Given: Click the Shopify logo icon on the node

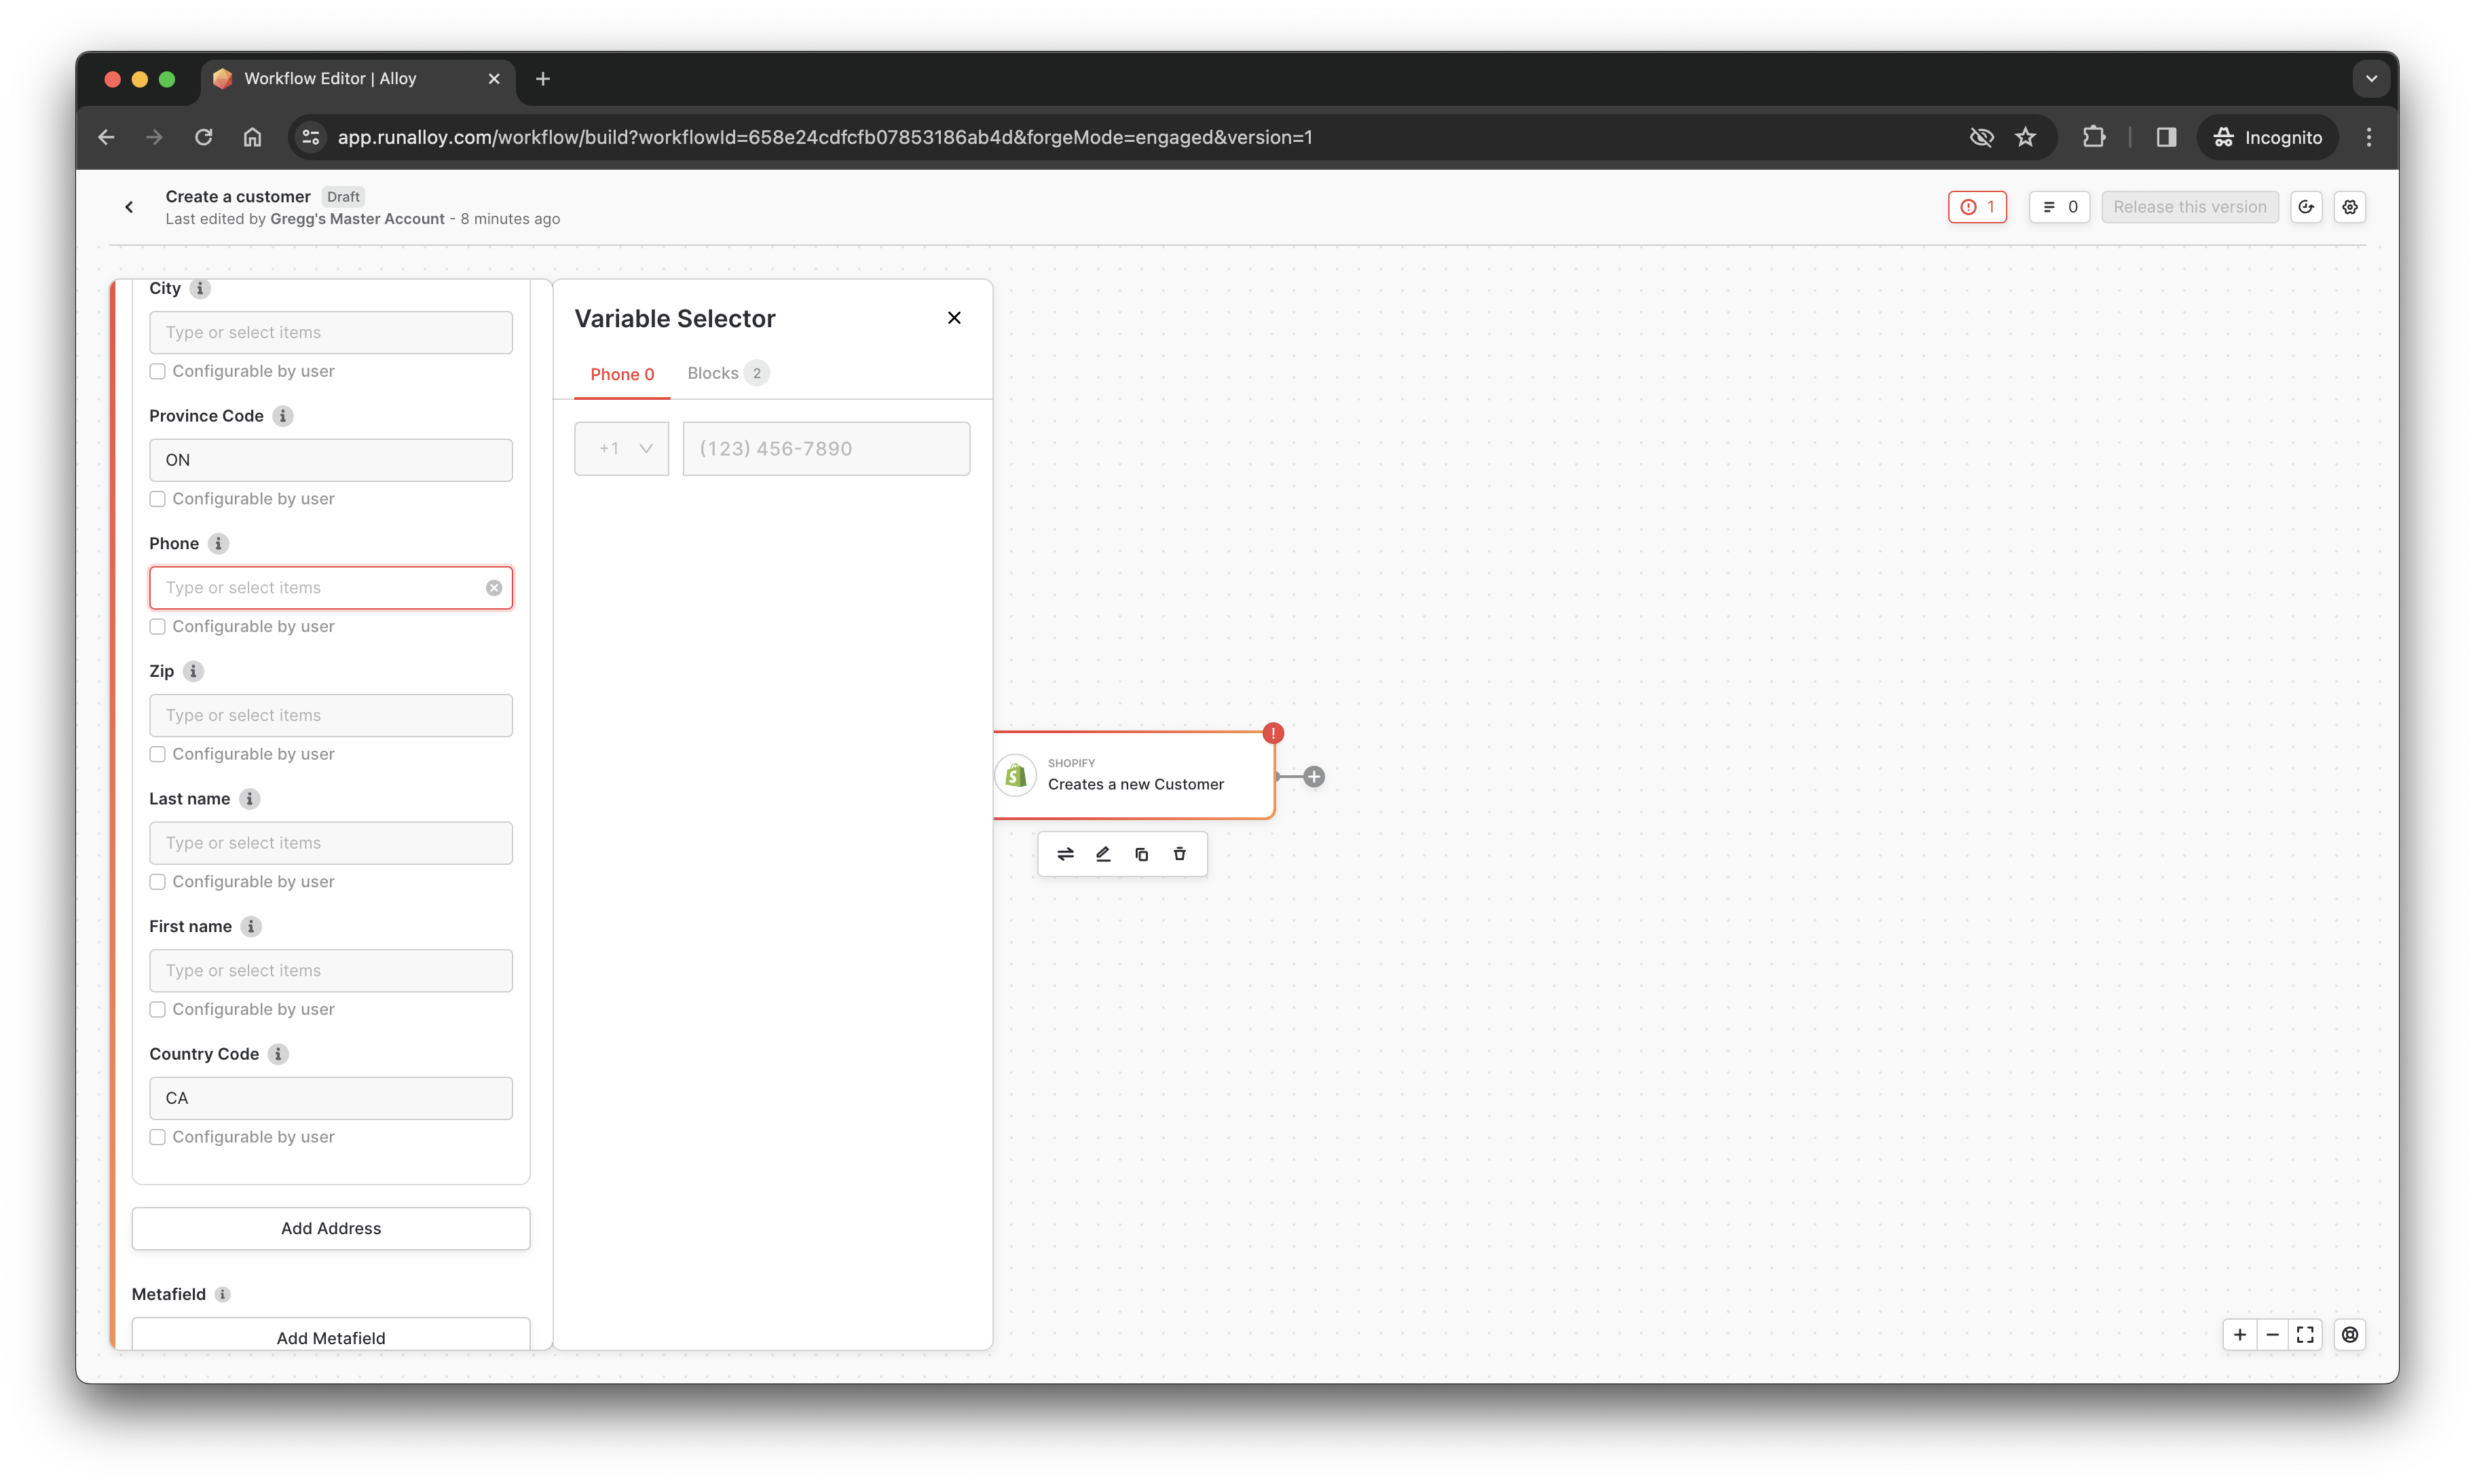Looking at the screenshot, I should click(1015, 776).
